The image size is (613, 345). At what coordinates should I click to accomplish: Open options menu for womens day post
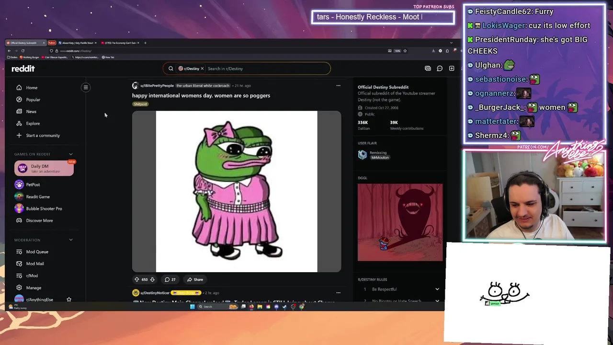point(338,86)
